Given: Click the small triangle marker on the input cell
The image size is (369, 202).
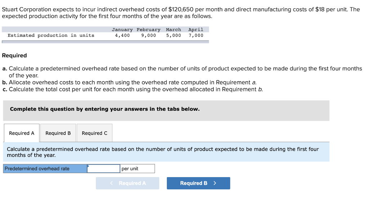Looking at the screenshot, I should 88,166.
